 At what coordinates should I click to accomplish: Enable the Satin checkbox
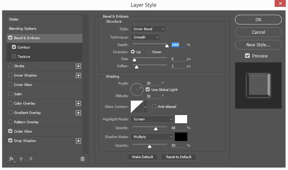pos(10,94)
